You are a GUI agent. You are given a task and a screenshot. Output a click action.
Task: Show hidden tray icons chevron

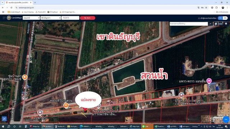click(x=202, y=126)
